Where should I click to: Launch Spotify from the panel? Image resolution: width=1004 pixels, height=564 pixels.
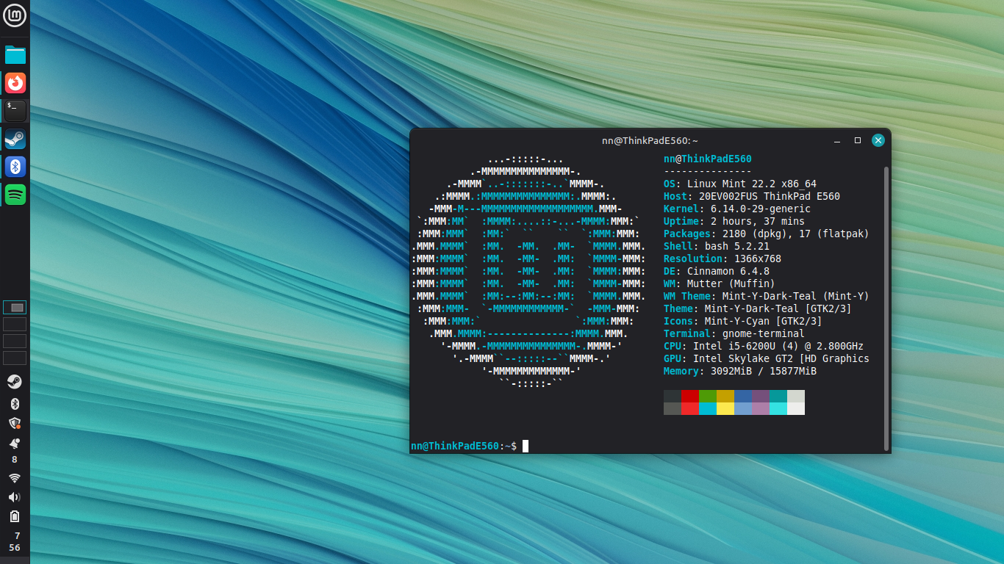pyautogui.click(x=15, y=195)
